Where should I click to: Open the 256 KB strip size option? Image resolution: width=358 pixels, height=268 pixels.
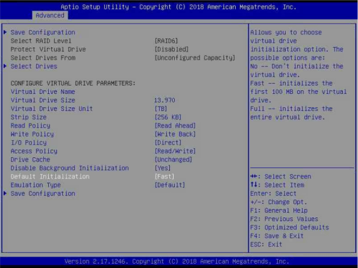point(168,117)
